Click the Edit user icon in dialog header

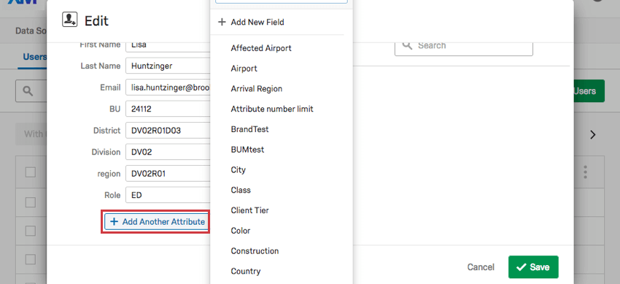69,20
